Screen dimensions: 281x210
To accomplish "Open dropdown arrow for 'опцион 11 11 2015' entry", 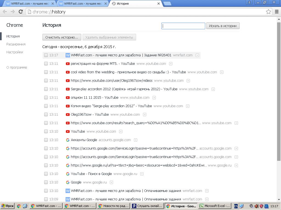I will coord(154,98).
